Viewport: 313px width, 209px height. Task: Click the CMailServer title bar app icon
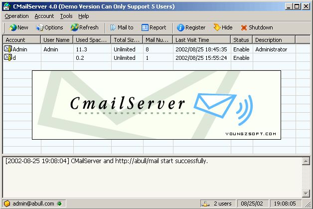[7, 6]
